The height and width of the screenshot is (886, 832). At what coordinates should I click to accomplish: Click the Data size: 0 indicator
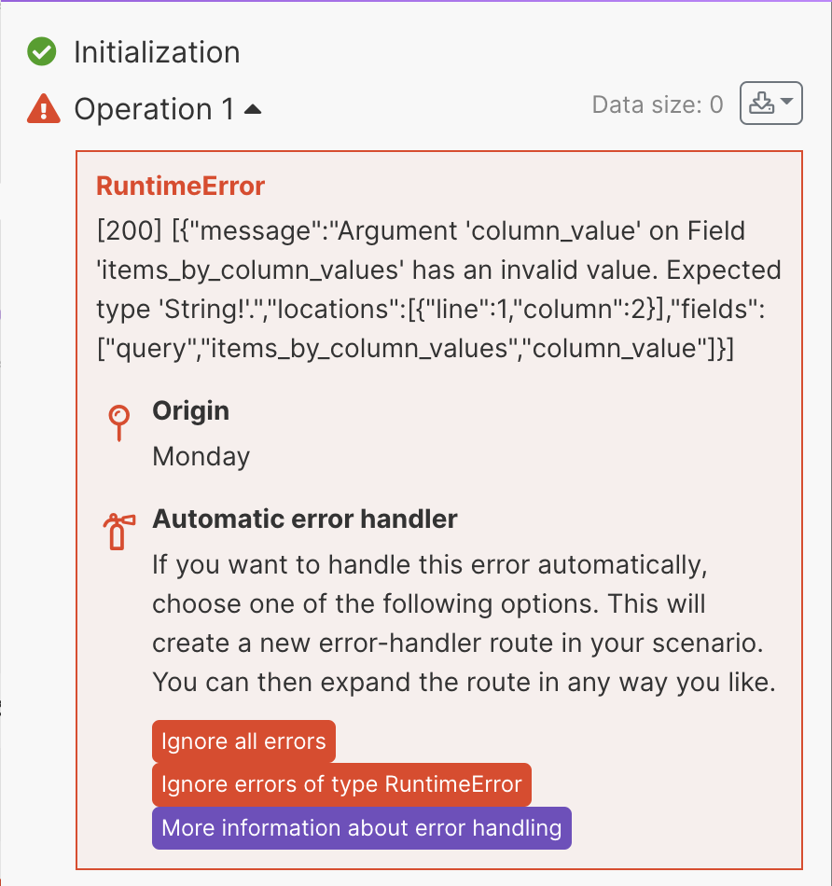pos(658,104)
